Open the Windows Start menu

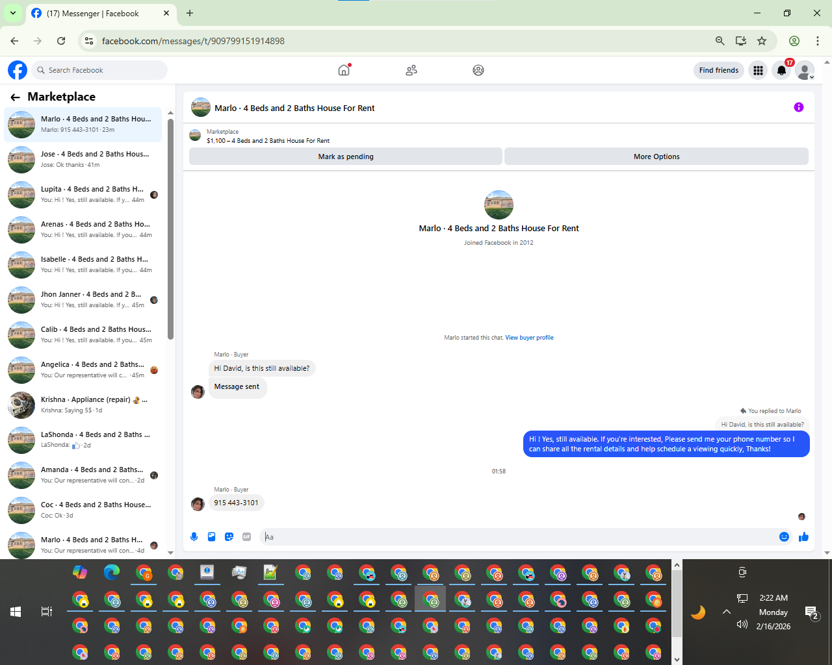[16, 612]
